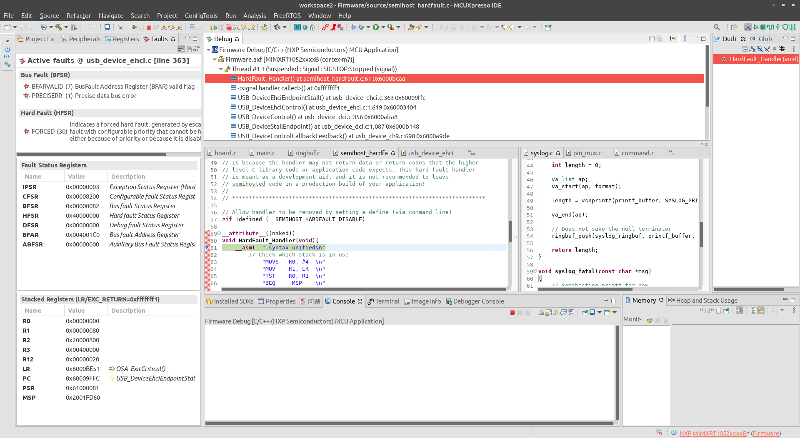The image size is (800, 438).
Task: Click the shield perspective icon at top right
Action: (x=785, y=27)
